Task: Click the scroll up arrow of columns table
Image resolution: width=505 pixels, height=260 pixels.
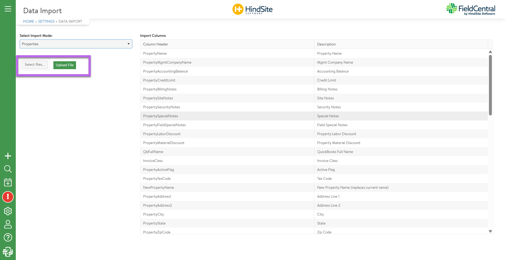Action: click(490, 52)
